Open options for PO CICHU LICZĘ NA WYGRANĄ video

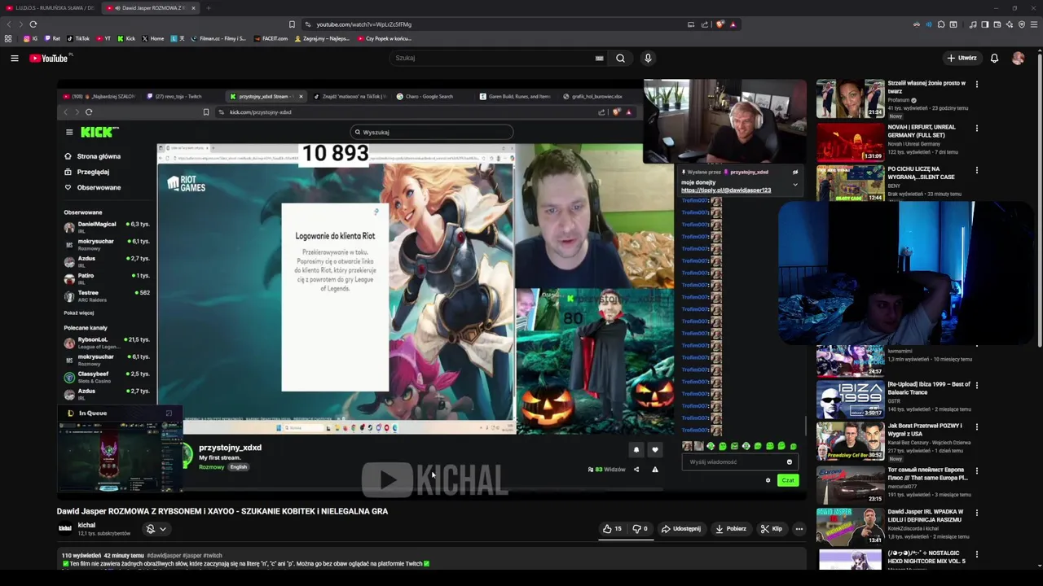pyautogui.click(x=976, y=170)
